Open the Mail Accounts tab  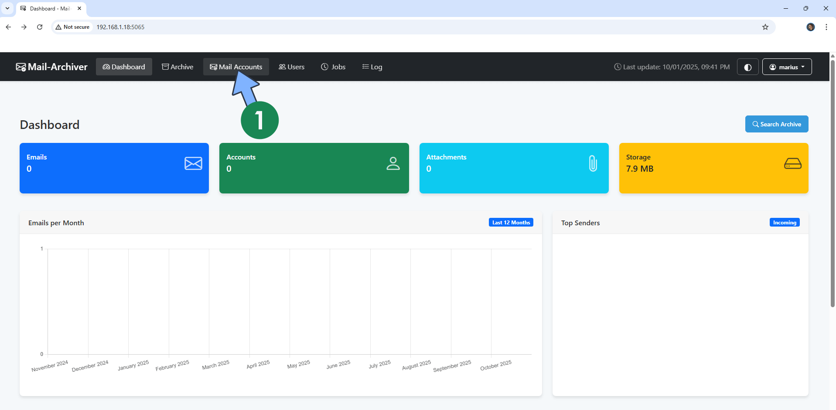coord(236,67)
